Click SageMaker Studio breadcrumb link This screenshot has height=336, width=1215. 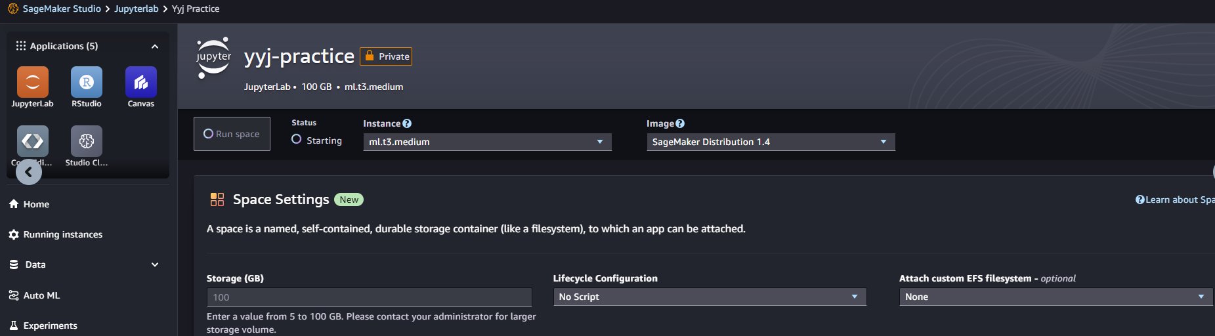[x=62, y=9]
